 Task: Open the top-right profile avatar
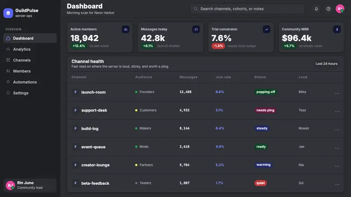tap(340, 9)
